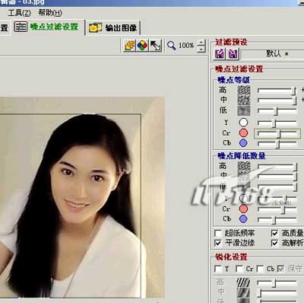
Task: Click the fit-to-window arrow icon
Action: click(155, 46)
